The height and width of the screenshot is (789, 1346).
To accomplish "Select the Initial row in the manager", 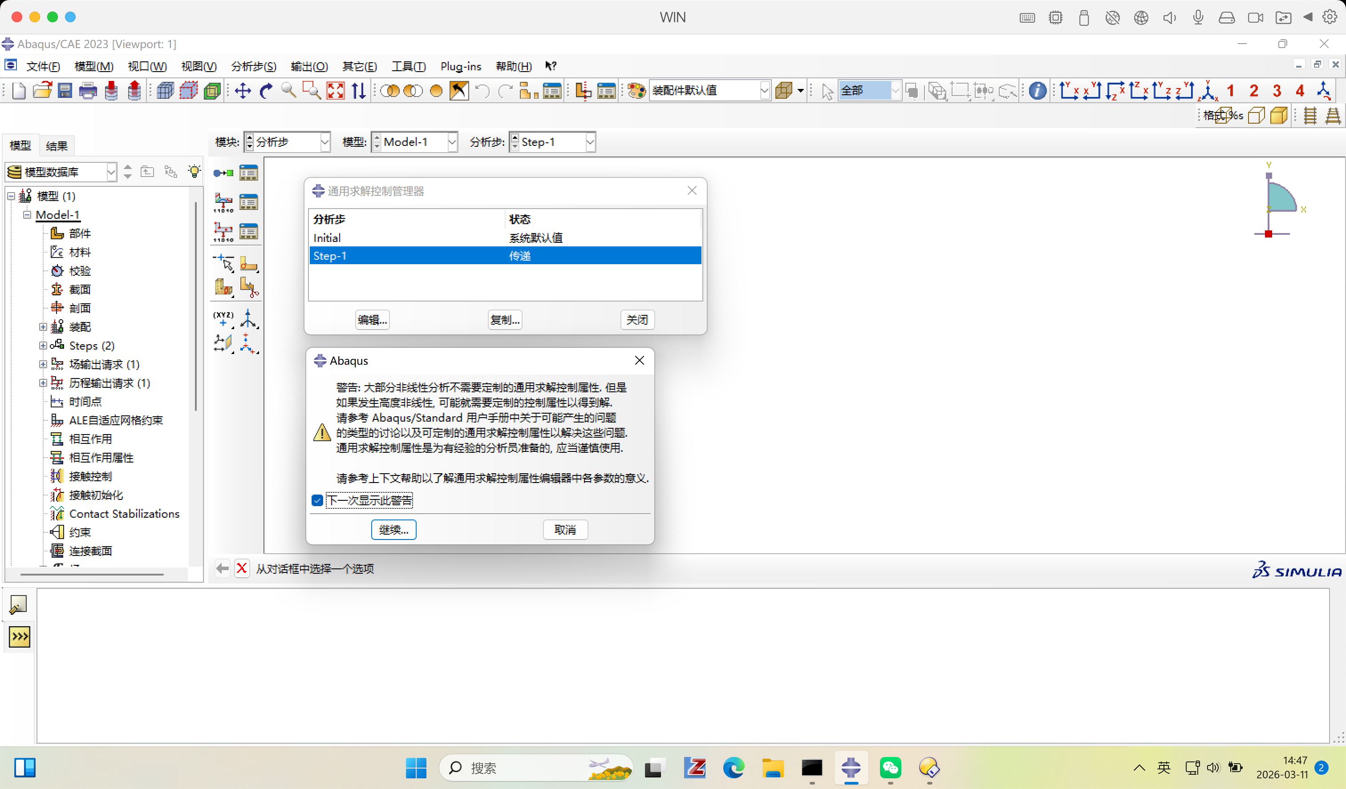I will pos(505,238).
